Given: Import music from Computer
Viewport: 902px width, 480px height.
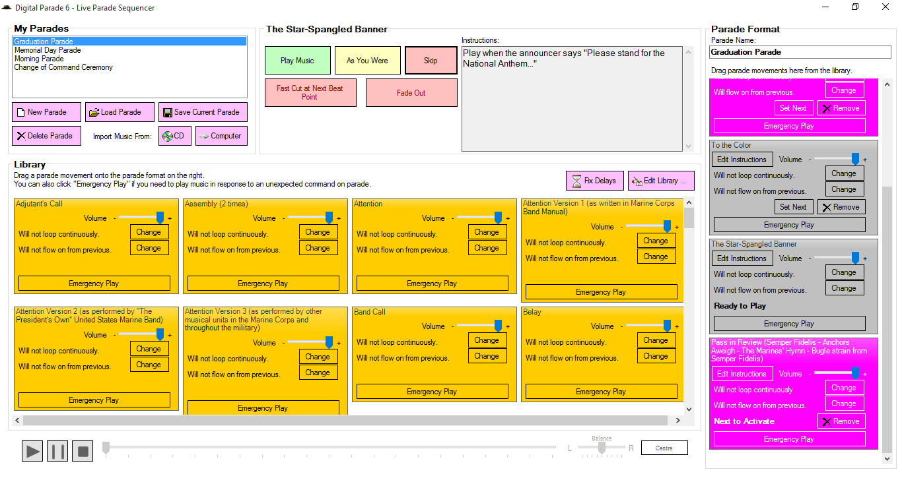Looking at the screenshot, I should (x=221, y=136).
